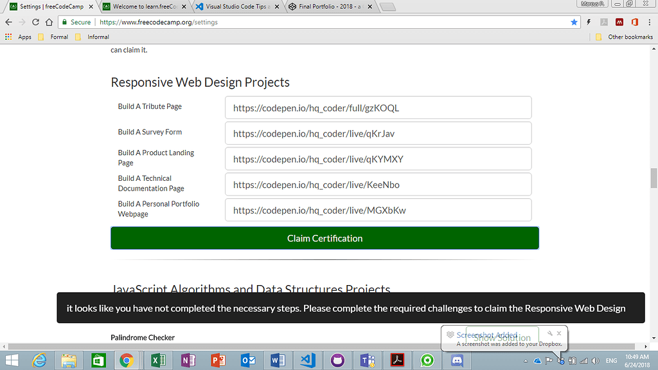Click the Marcus P. profile button
This screenshot has width=658, height=370.
592,4
